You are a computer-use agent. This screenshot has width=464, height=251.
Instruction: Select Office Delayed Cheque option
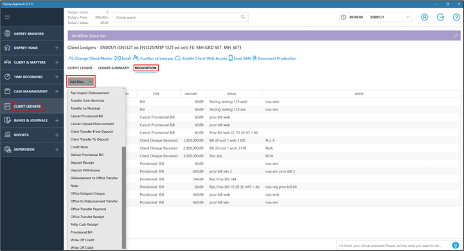[x=87, y=193]
